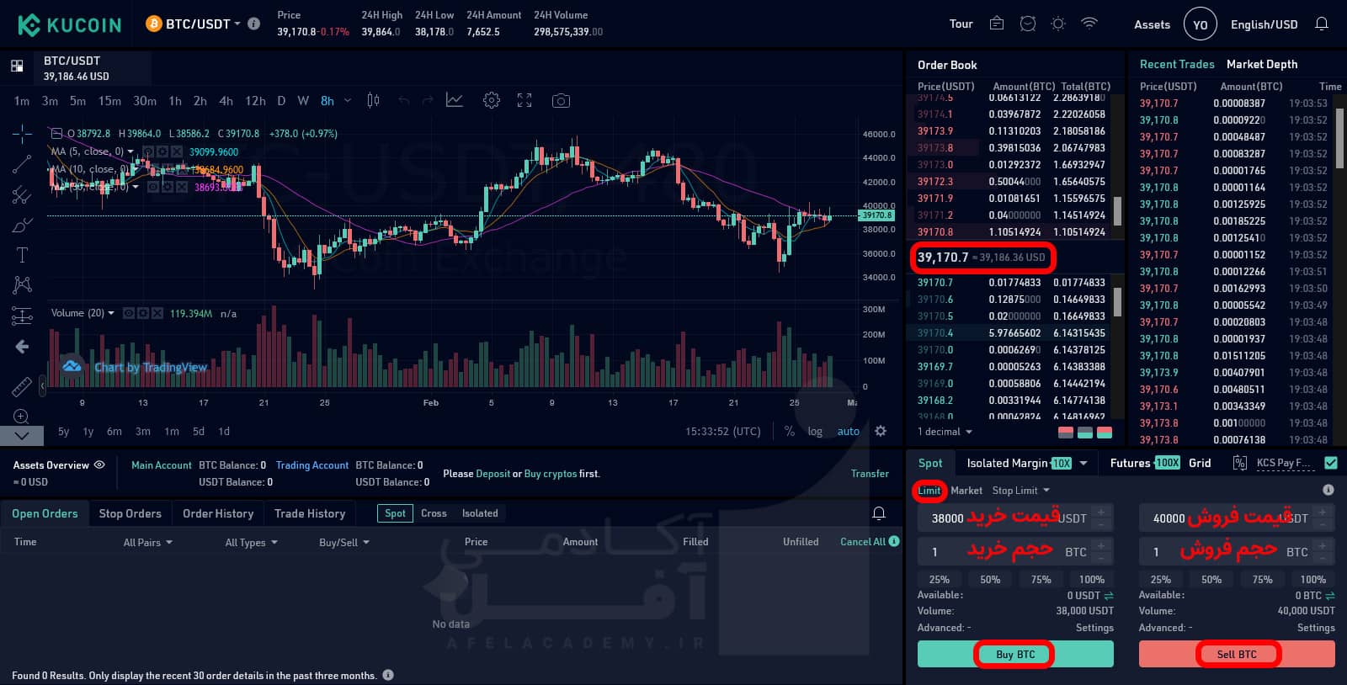Click the Deposit link

(x=492, y=474)
